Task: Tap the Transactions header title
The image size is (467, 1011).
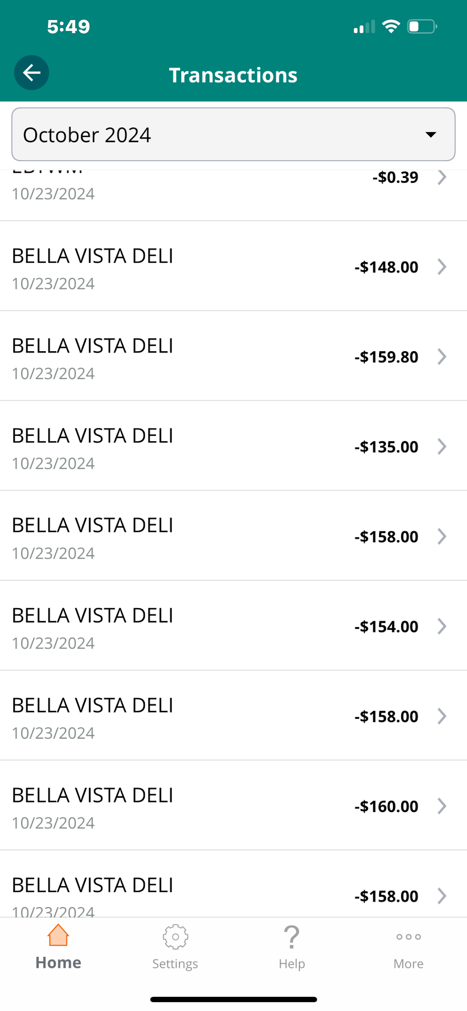Action: pos(233,75)
